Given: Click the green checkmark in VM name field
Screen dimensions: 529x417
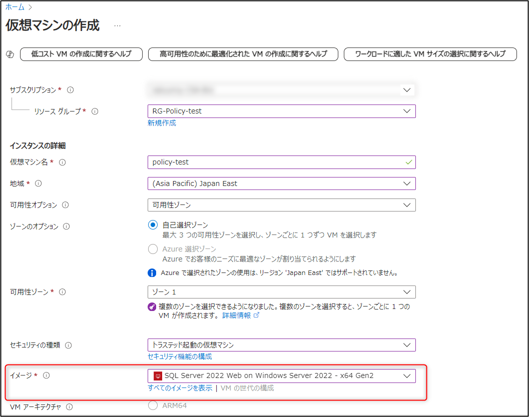Looking at the screenshot, I should pyautogui.click(x=408, y=162).
